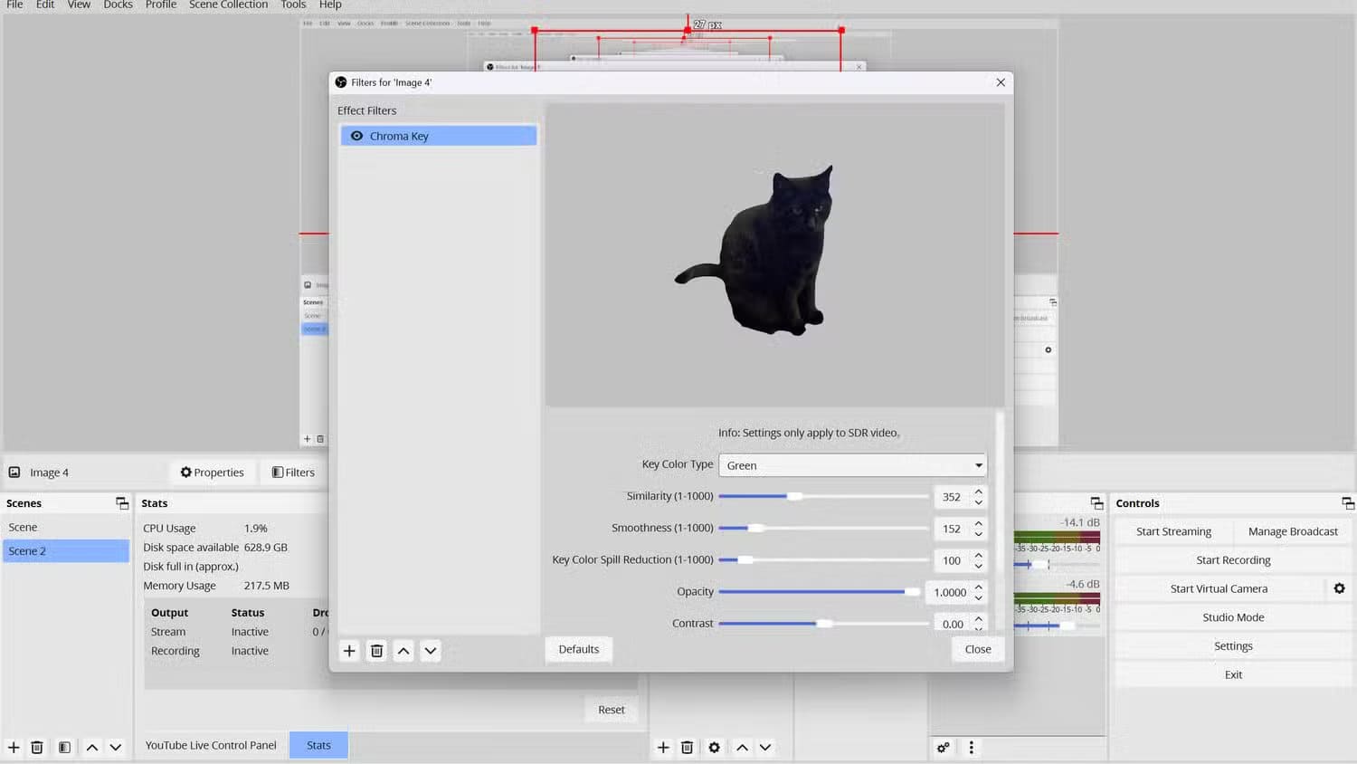Image resolution: width=1357 pixels, height=764 pixels.
Task: Add a new effect filter with plus
Action: click(x=349, y=650)
